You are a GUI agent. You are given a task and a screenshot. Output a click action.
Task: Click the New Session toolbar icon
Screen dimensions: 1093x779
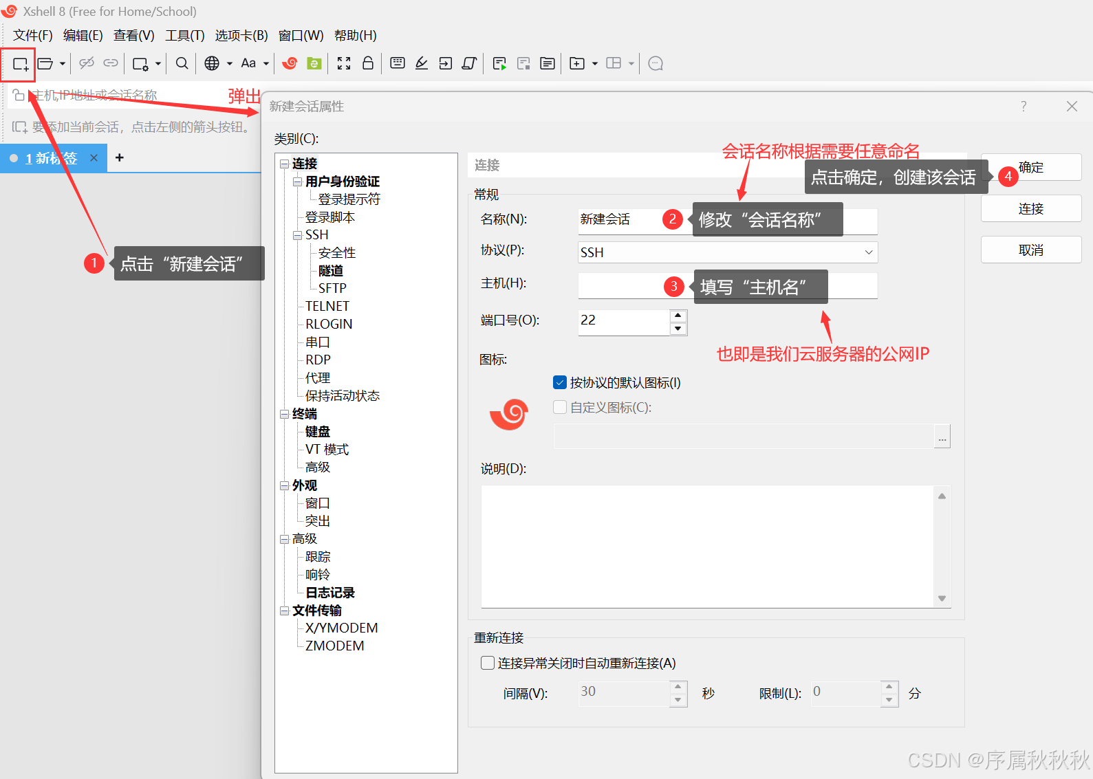pyautogui.click(x=20, y=64)
